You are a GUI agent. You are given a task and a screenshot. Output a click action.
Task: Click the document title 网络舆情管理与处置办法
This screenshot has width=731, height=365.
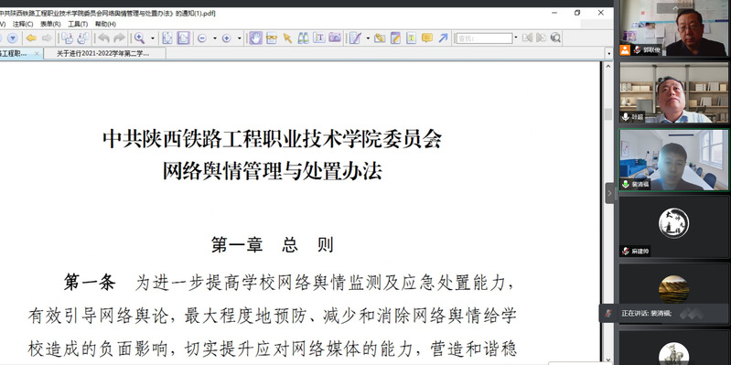[273, 171]
